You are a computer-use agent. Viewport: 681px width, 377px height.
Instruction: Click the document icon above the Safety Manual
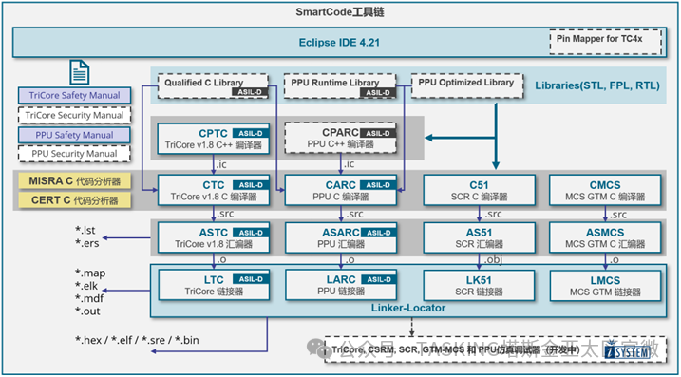click(x=80, y=72)
